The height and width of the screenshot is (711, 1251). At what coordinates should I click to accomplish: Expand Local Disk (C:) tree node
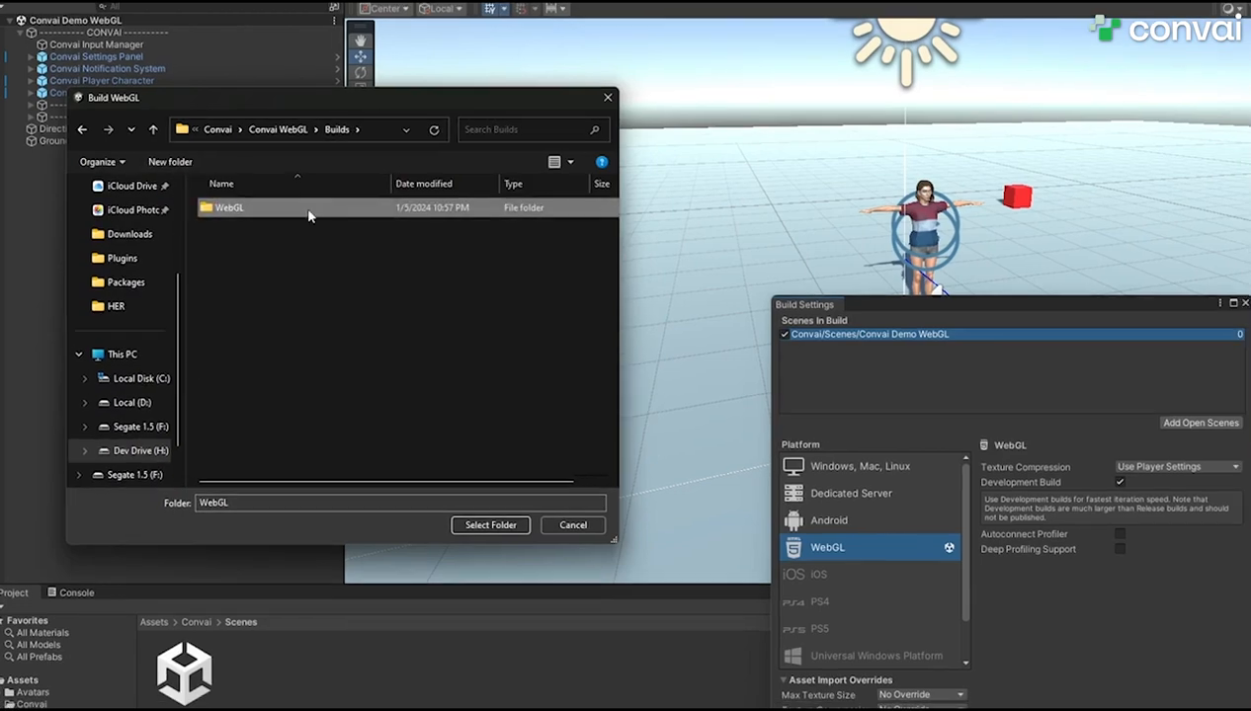(84, 378)
